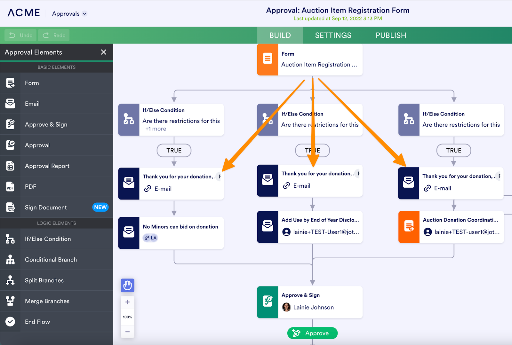This screenshot has height=345, width=512.
Task: Click the Redo button
Action: click(54, 35)
